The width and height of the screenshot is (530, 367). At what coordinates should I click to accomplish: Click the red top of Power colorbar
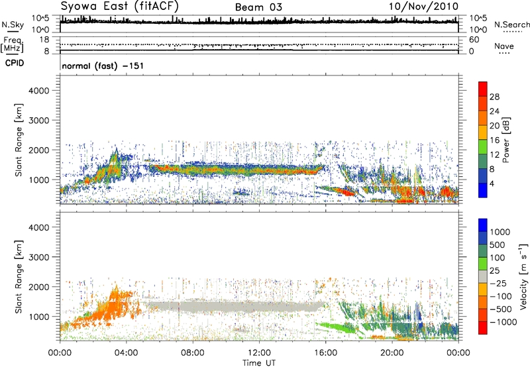(483, 89)
